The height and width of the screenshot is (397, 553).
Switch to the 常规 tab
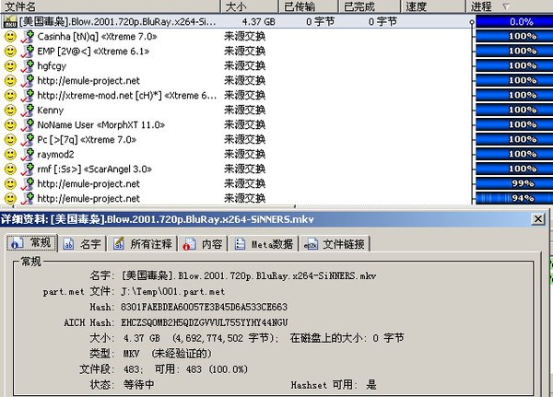pos(31,243)
